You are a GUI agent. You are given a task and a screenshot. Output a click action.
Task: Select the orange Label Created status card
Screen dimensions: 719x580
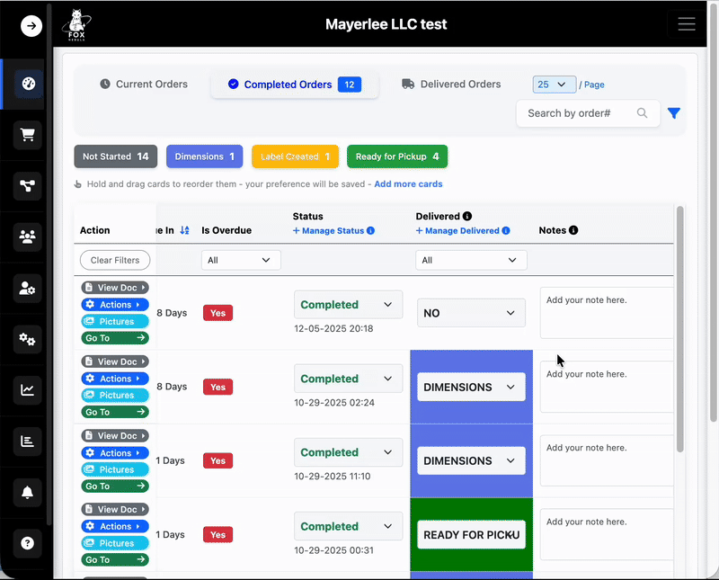click(x=295, y=156)
